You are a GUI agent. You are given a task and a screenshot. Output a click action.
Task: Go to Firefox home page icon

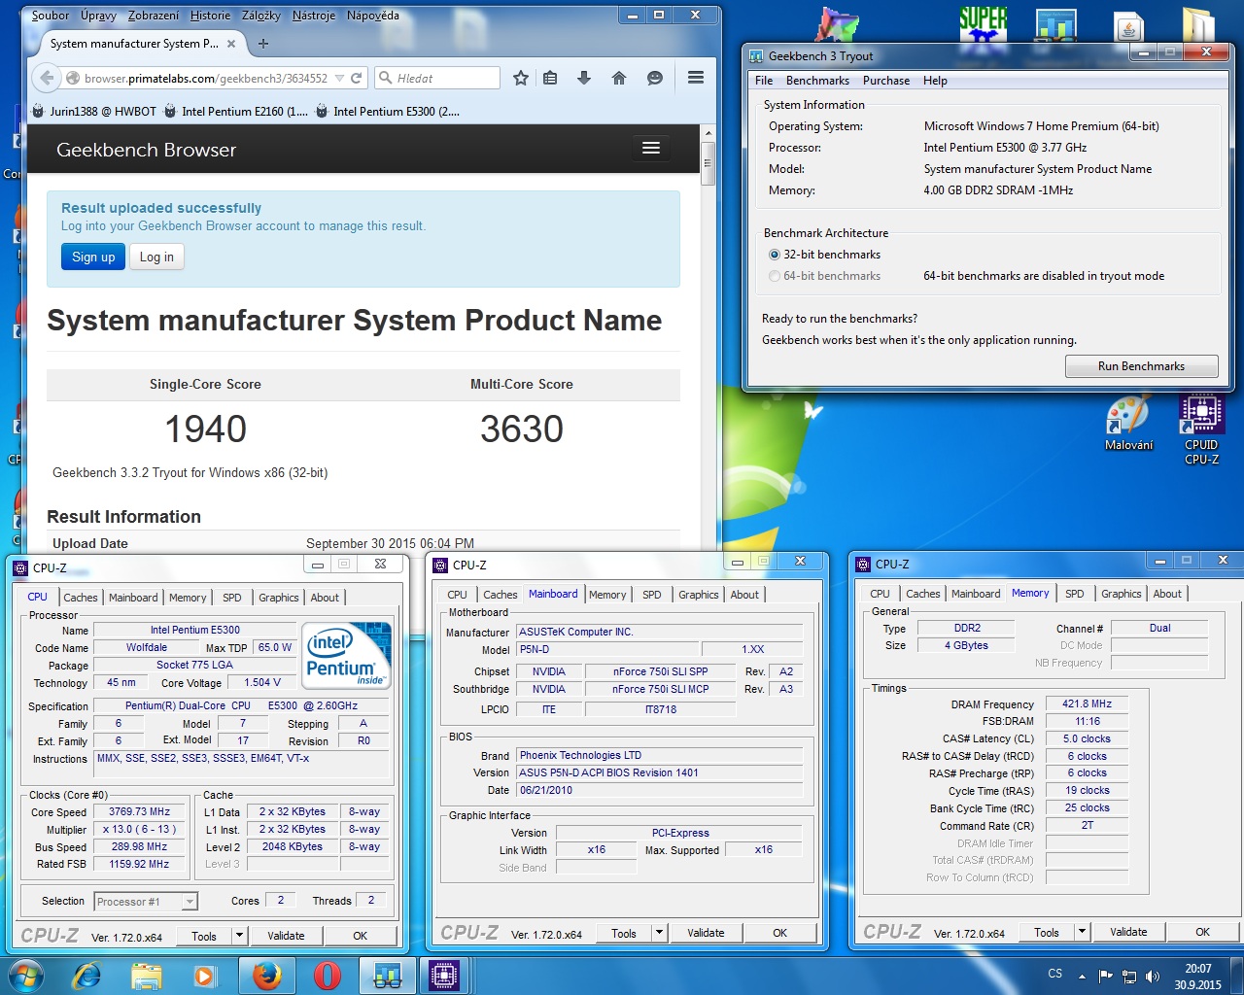tap(619, 78)
